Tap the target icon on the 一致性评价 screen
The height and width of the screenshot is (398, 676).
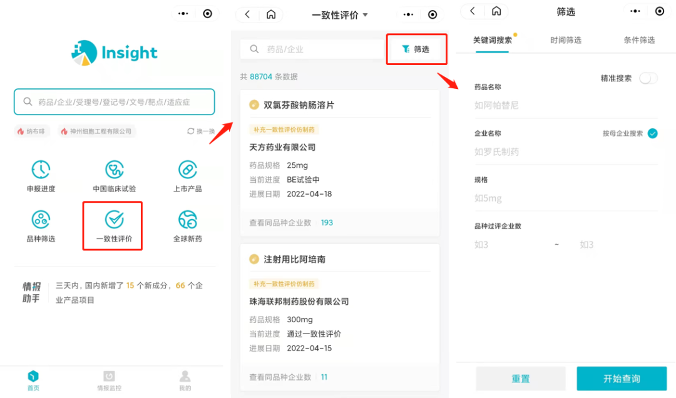point(433,14)
